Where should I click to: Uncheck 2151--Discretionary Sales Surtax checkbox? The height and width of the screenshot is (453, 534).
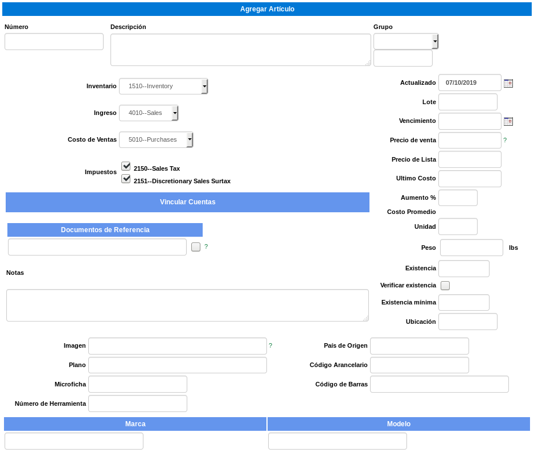126,179
